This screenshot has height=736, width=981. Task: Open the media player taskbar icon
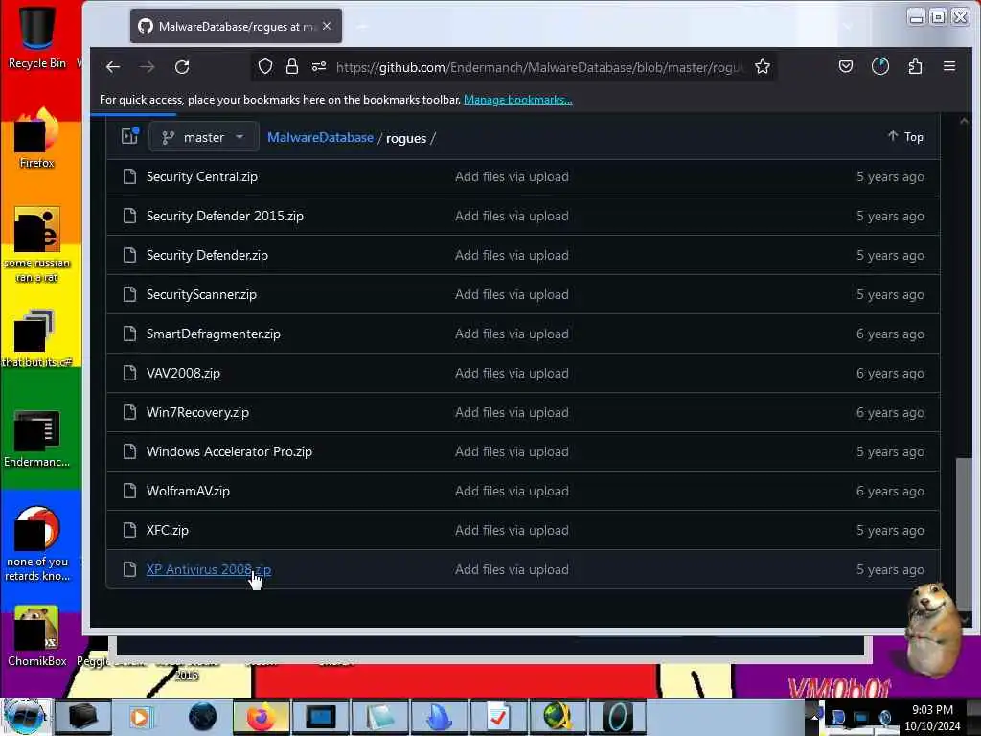140,717
